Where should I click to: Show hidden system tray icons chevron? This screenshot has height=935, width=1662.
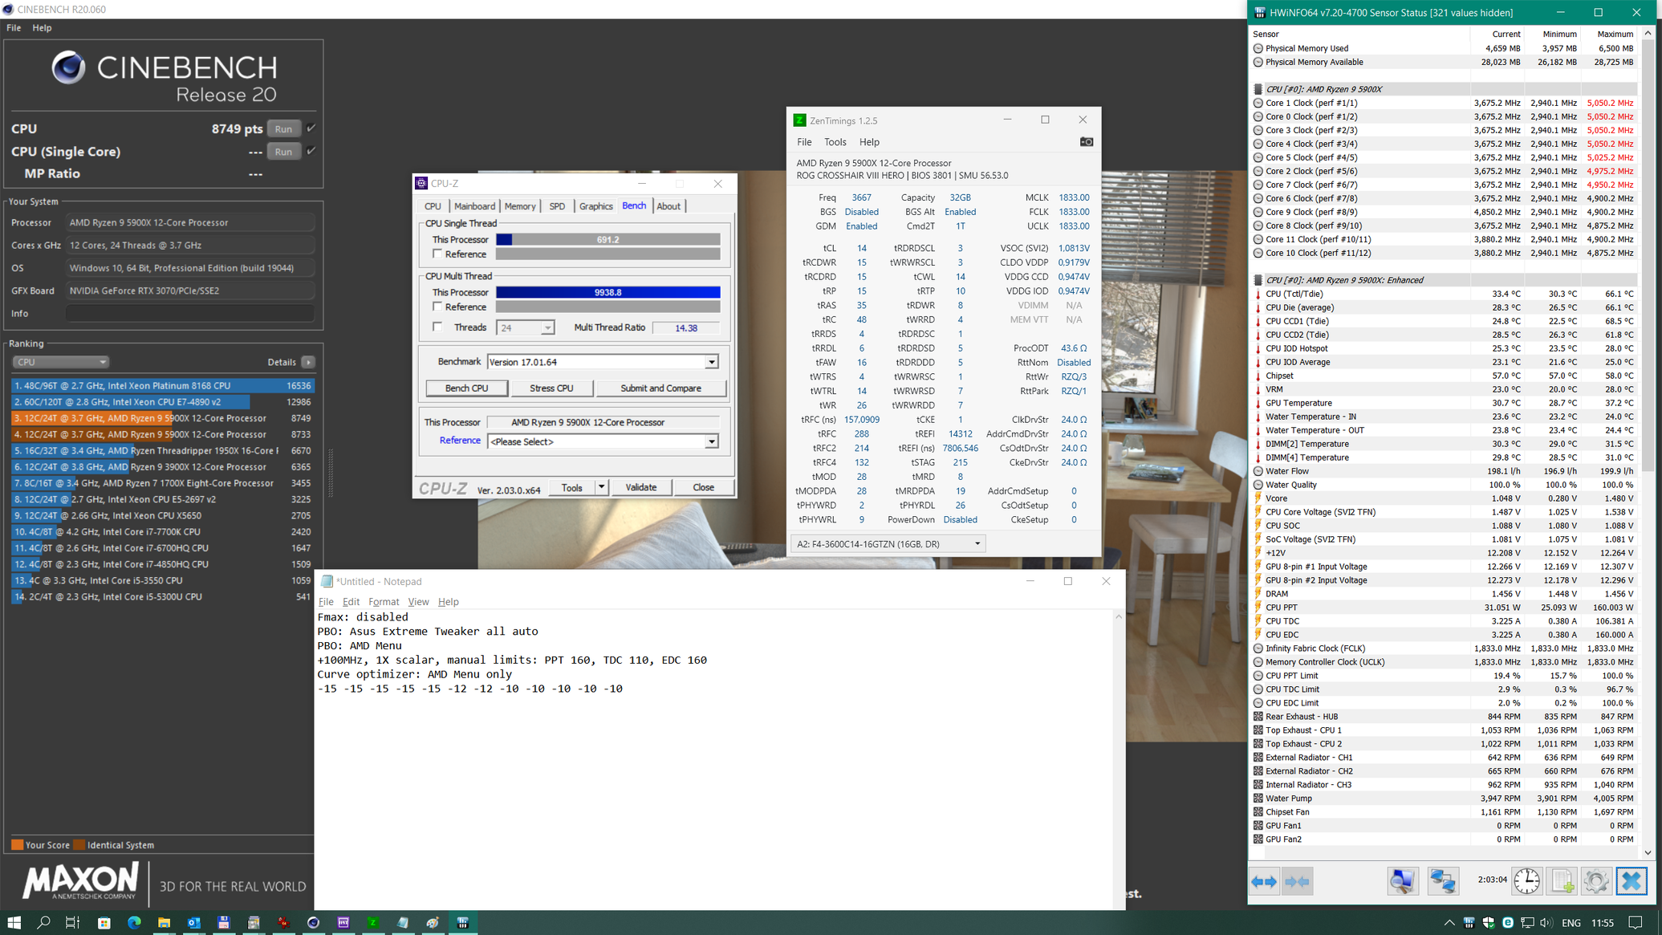click(1449, 923)
